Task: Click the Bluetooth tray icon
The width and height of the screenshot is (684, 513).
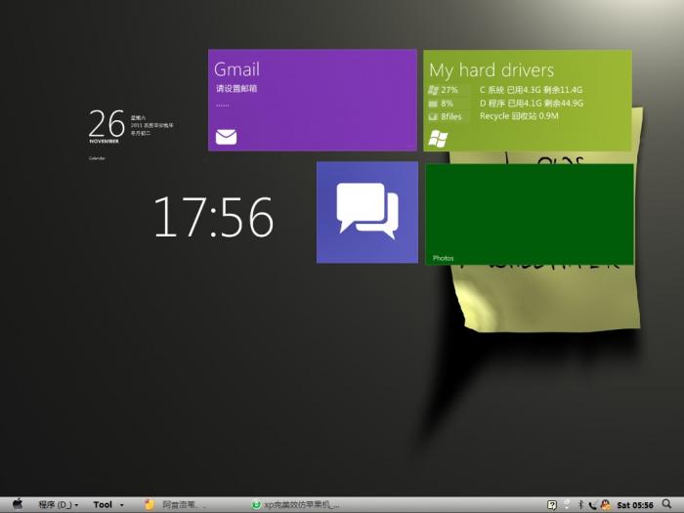Action: pyautogui.click(x=580, y=505)
